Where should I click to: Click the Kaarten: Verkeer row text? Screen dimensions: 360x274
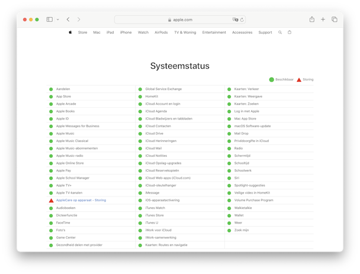coord(246,89)
